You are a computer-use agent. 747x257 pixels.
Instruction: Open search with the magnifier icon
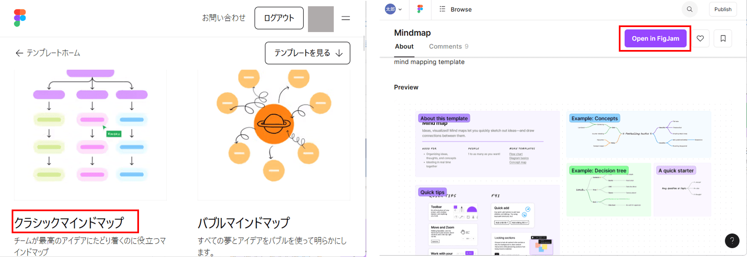pos(690,9)
